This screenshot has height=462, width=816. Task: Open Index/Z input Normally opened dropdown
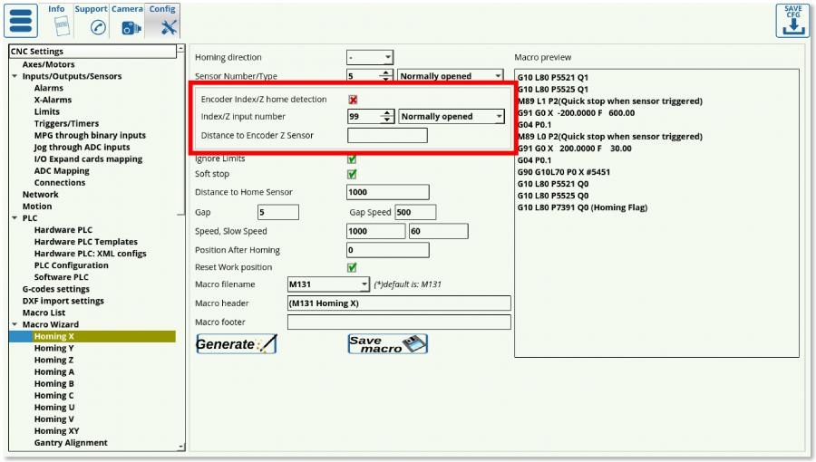click(x=452, y=117)
